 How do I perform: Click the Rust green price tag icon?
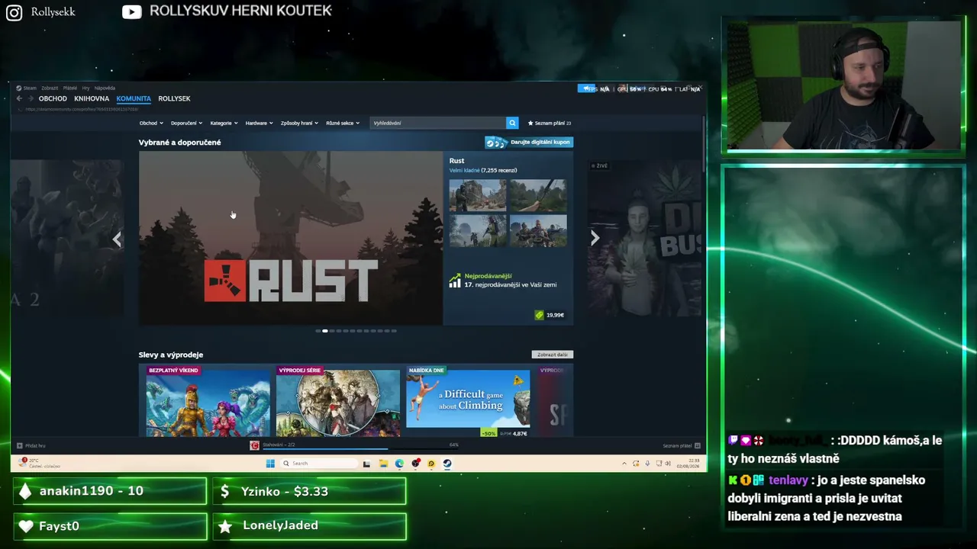(539, 315)
